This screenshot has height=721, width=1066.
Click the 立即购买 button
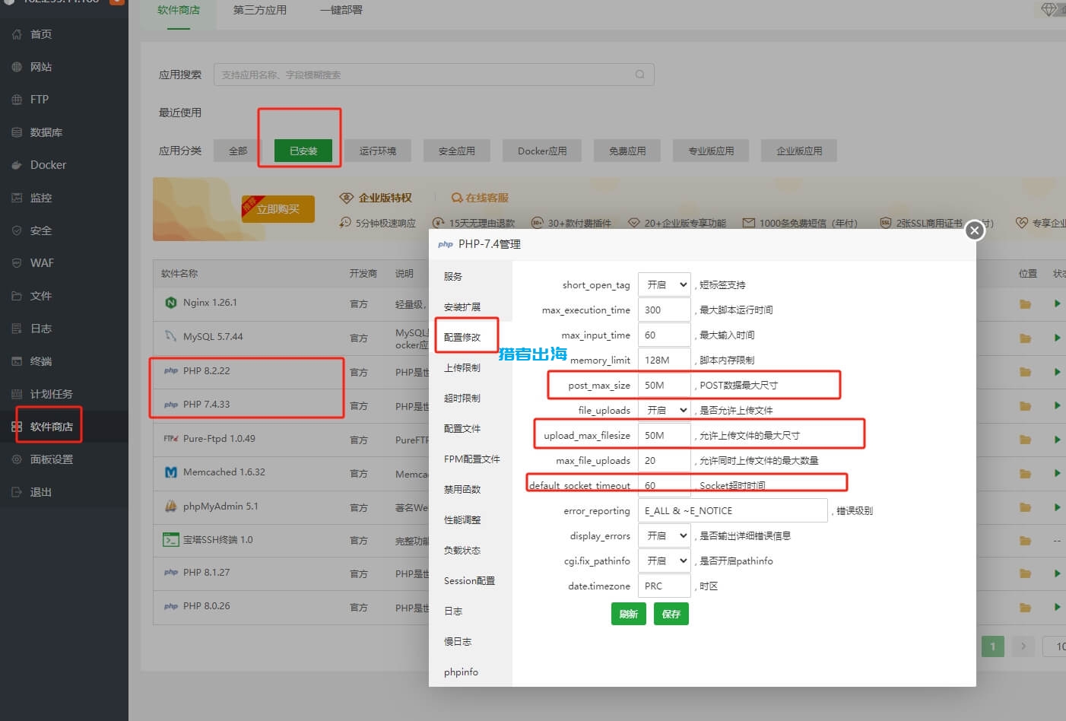(x=278, y=209)
